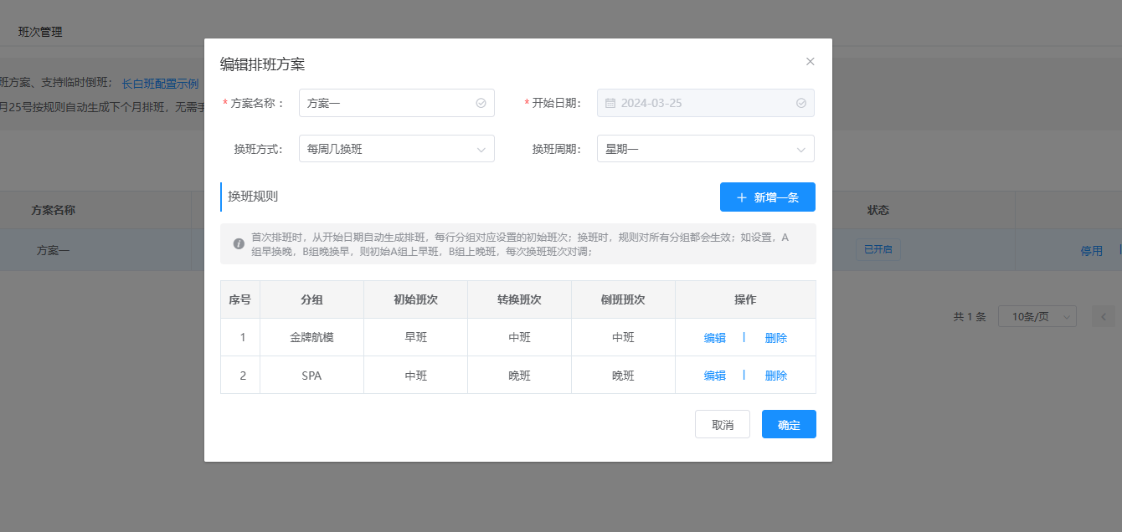Click the 已开启 status tag
The height and width of the screenshot is (532, 1122).
click(878, 250)
